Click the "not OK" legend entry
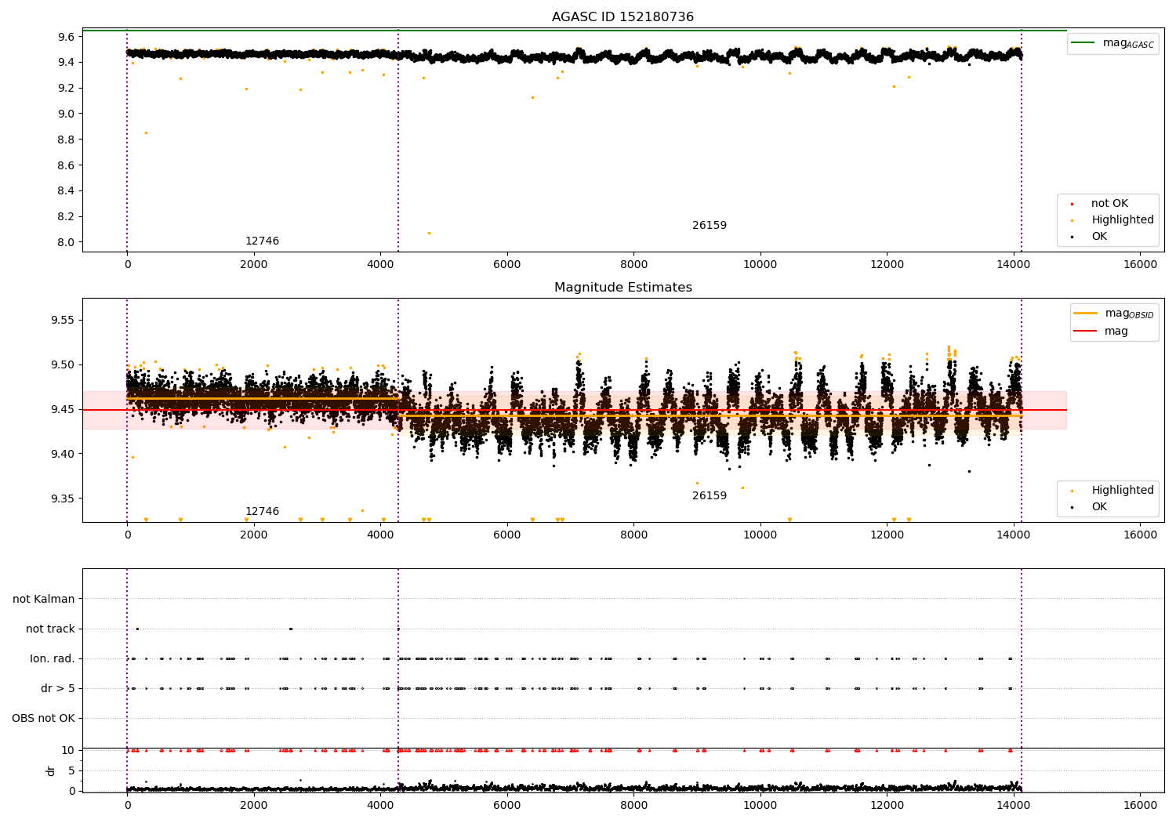Viewport: 1176px width, 823px height. tap(1109, 204)
